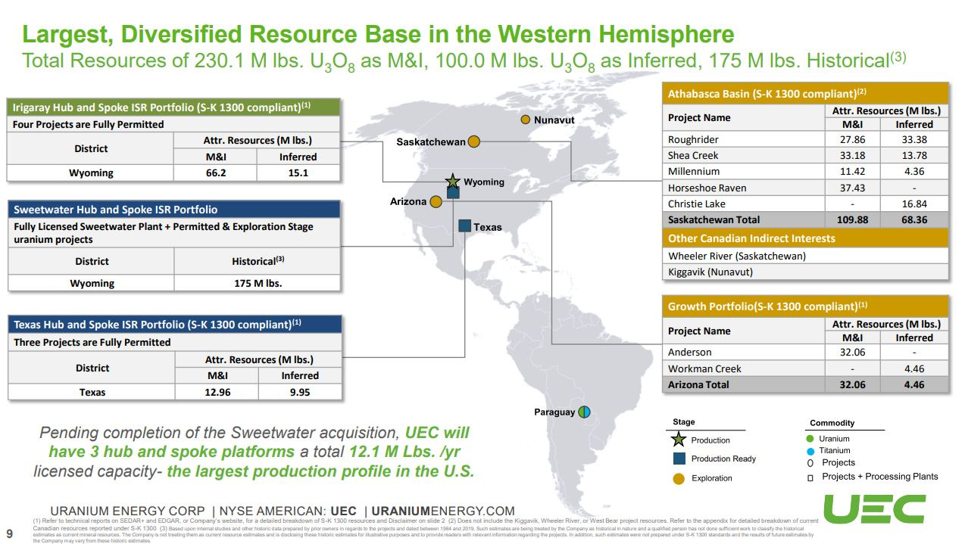968x544 pixels.
Task: Click the Wheeler River (Saskatchewan) row
Action: (x=805, y=256)
